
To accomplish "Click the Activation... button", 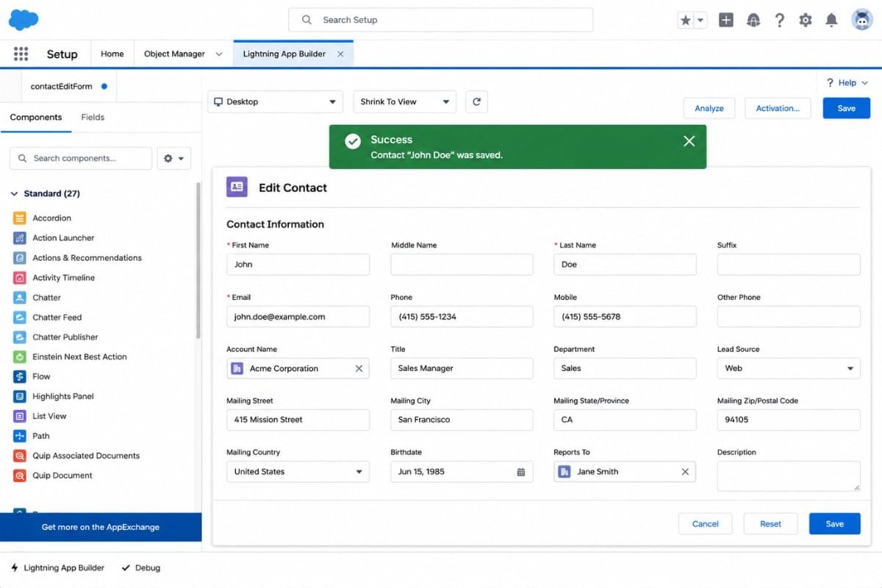I will coord(778,108).
